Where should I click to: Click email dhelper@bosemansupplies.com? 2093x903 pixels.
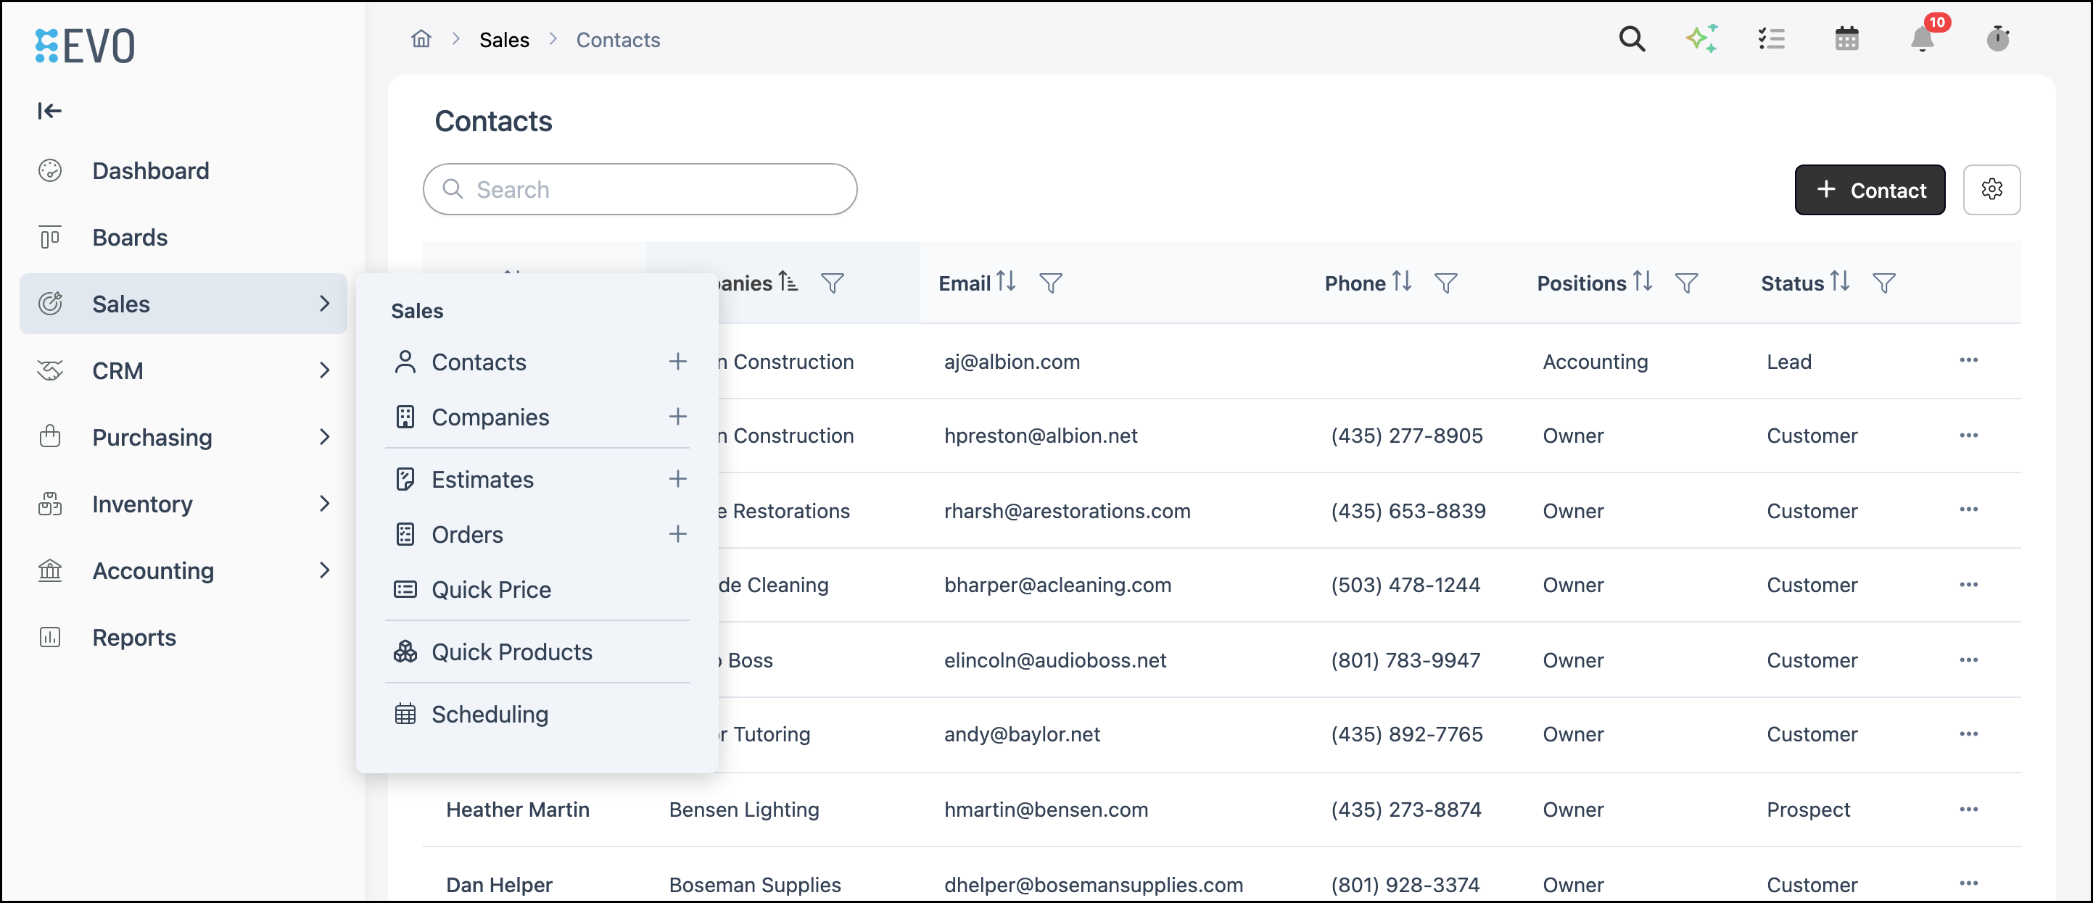click(x=1093, y=884)
